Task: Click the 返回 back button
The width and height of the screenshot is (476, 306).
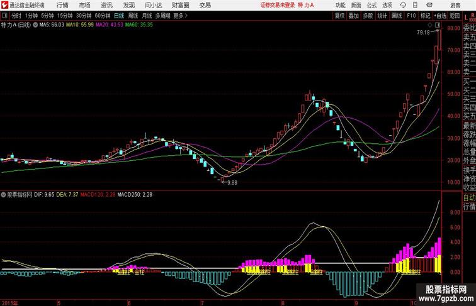Action: [455, 16]
